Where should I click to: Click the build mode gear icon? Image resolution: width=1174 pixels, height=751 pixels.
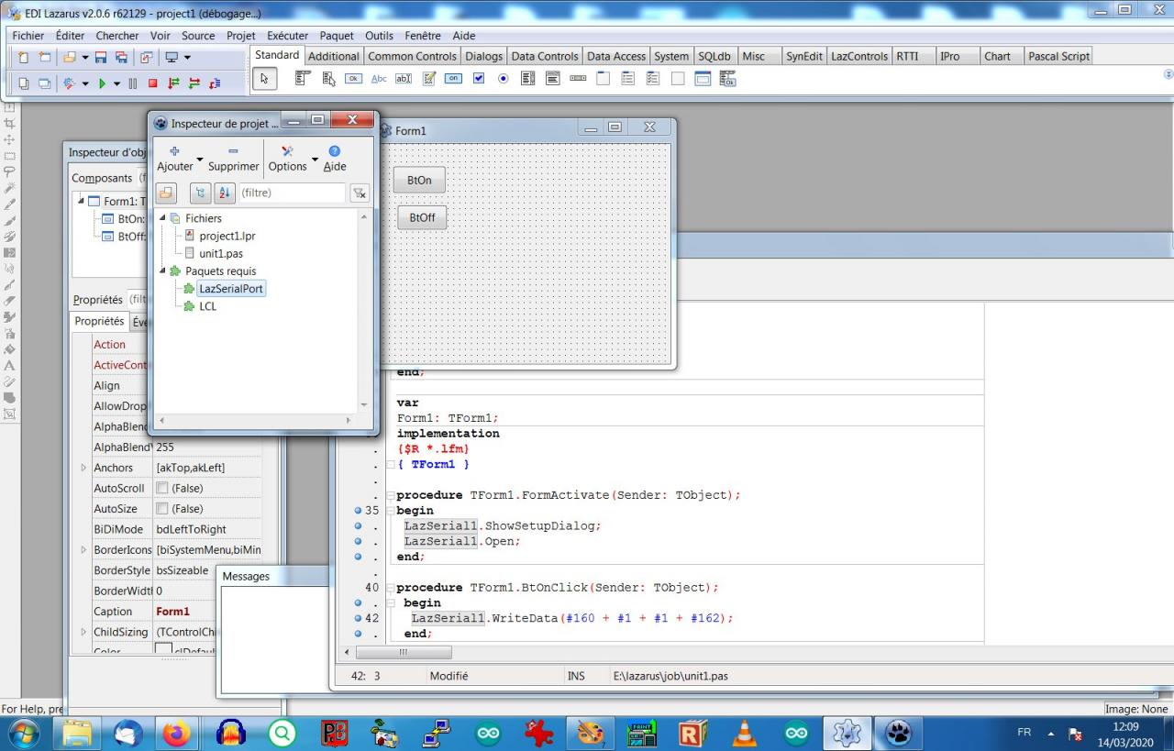[70, 83]
